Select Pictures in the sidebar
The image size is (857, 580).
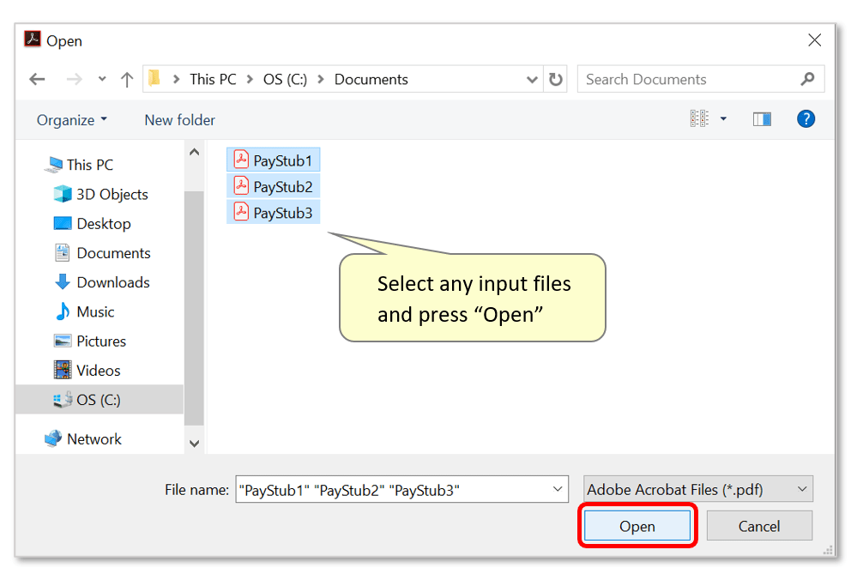90,341
